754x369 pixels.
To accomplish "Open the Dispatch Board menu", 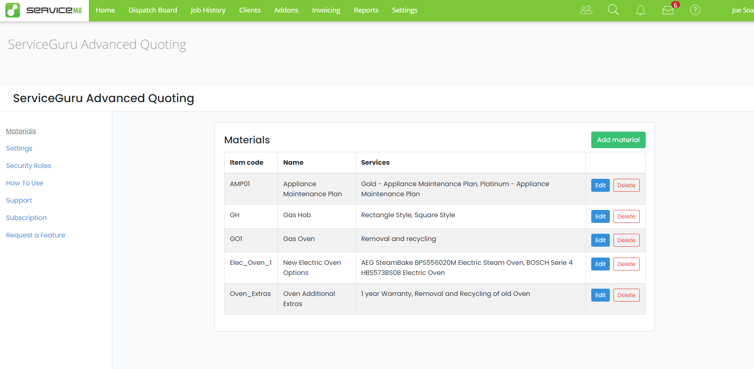I will coord(153,10).
